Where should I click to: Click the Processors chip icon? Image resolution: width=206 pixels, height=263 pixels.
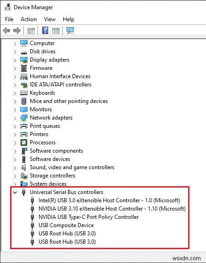click(24, 143)
